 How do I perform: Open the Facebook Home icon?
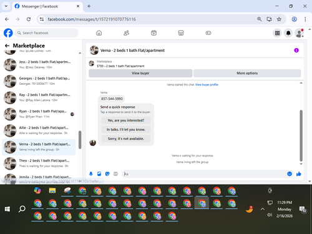(x=99, y=33)
